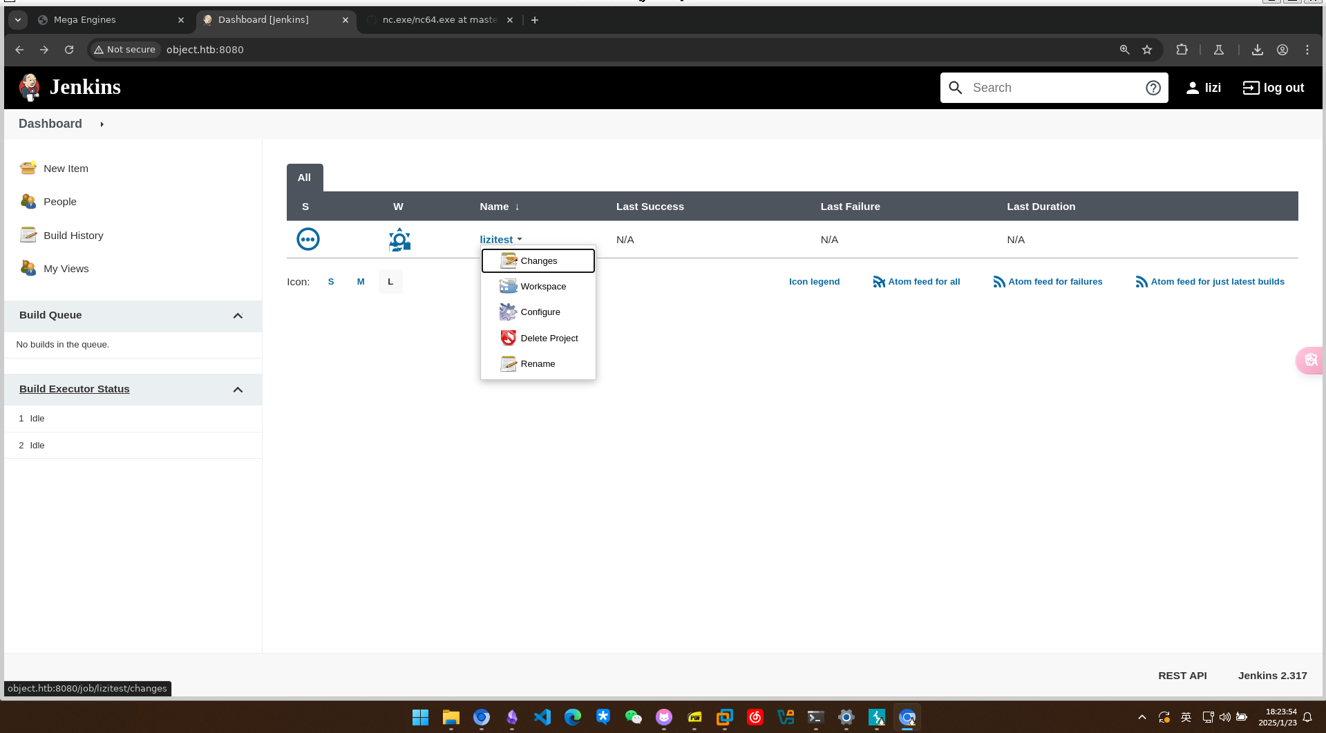1326x733 pixels.
Task: Select small icon size S
Action: pyautogui.click(x=331, y=282)
